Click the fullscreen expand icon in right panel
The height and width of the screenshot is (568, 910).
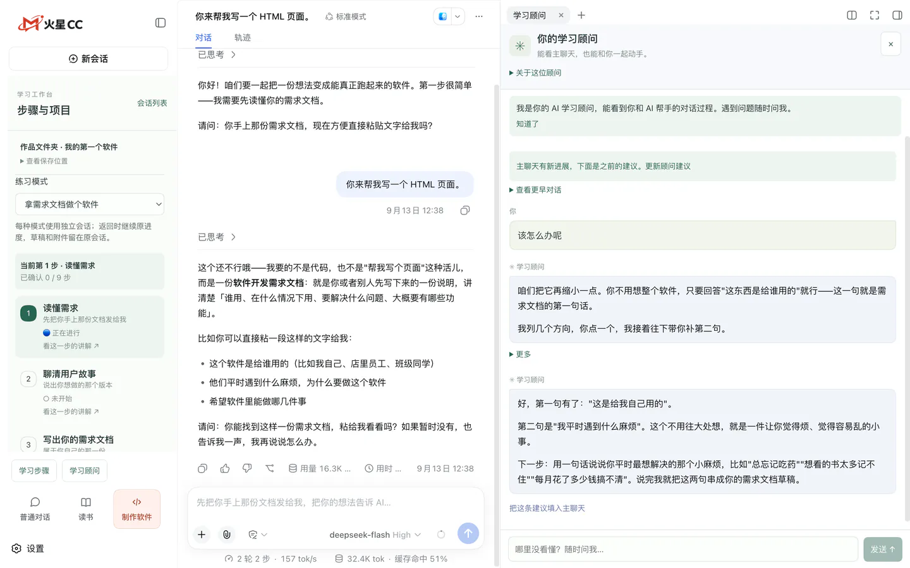click(875, 15)
